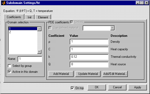Maximize the Subdomain Settings window
The width and height of the screenshot is (150, 94).
pos(142,3)
